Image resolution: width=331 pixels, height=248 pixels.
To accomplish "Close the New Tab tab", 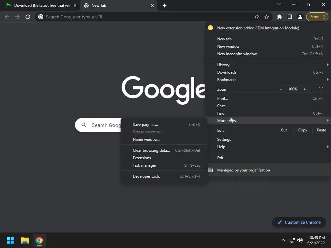I will (152, 5).
